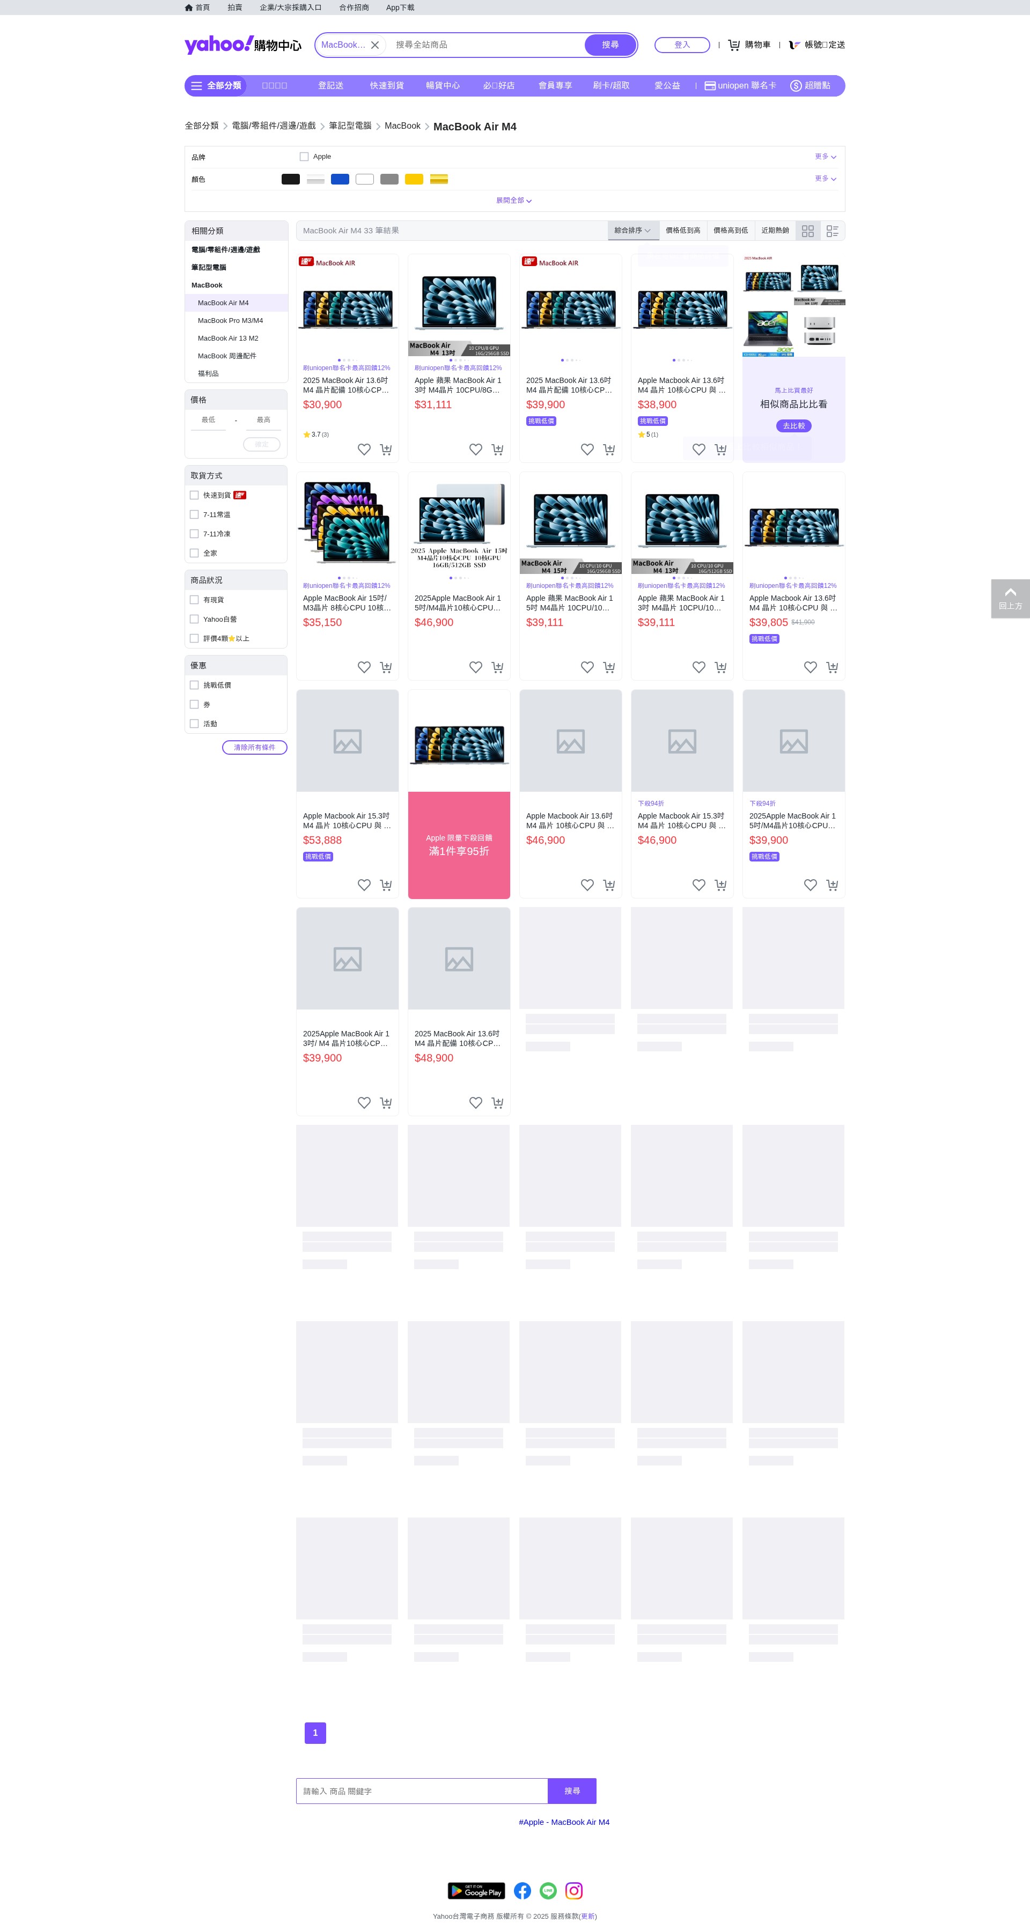The image size is (1030, 1930).
Task: Check the 7-11冷凍 pickup option
Action: (x=194, y=534)
